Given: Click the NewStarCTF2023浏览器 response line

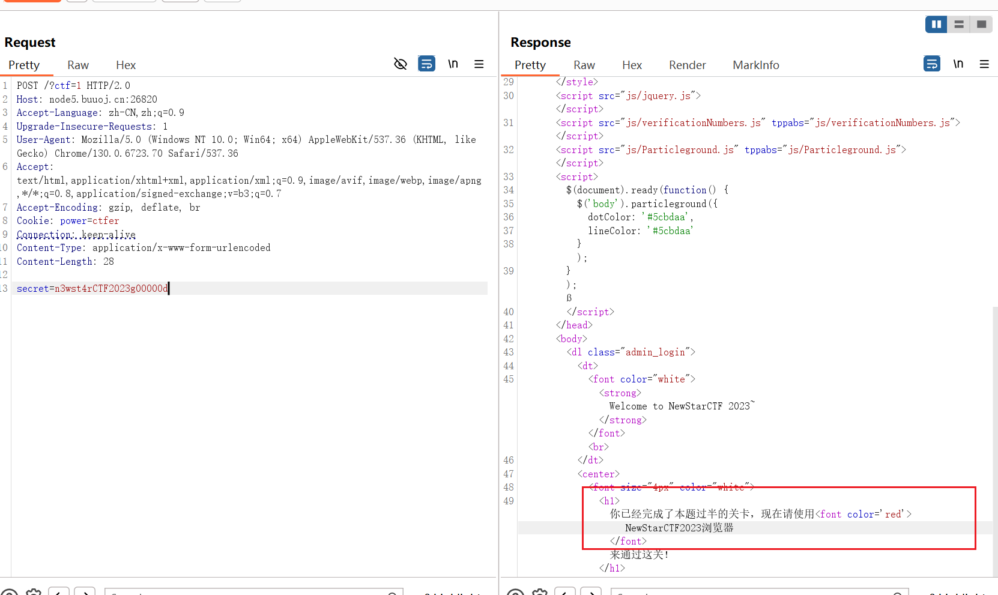Looking at the screenshot, I should (x=679, y=528).
